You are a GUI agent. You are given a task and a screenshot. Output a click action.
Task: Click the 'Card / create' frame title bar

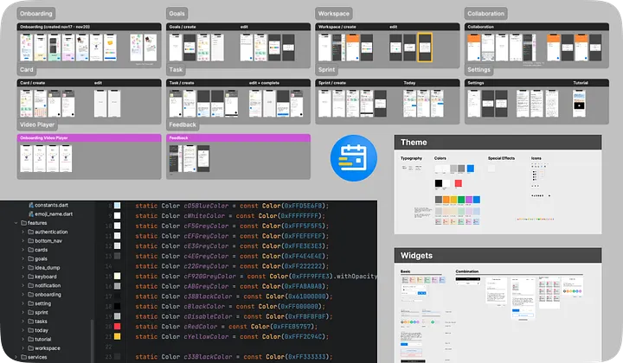[89, 83]
